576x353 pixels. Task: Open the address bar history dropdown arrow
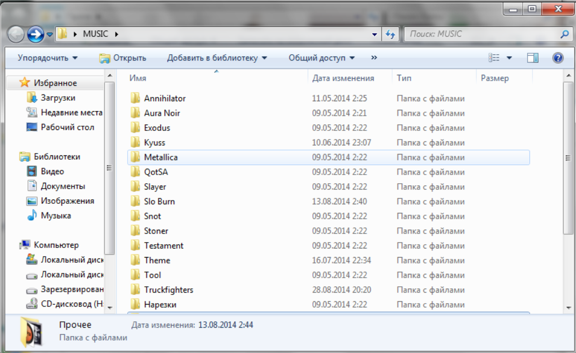(x=375, y=35)
